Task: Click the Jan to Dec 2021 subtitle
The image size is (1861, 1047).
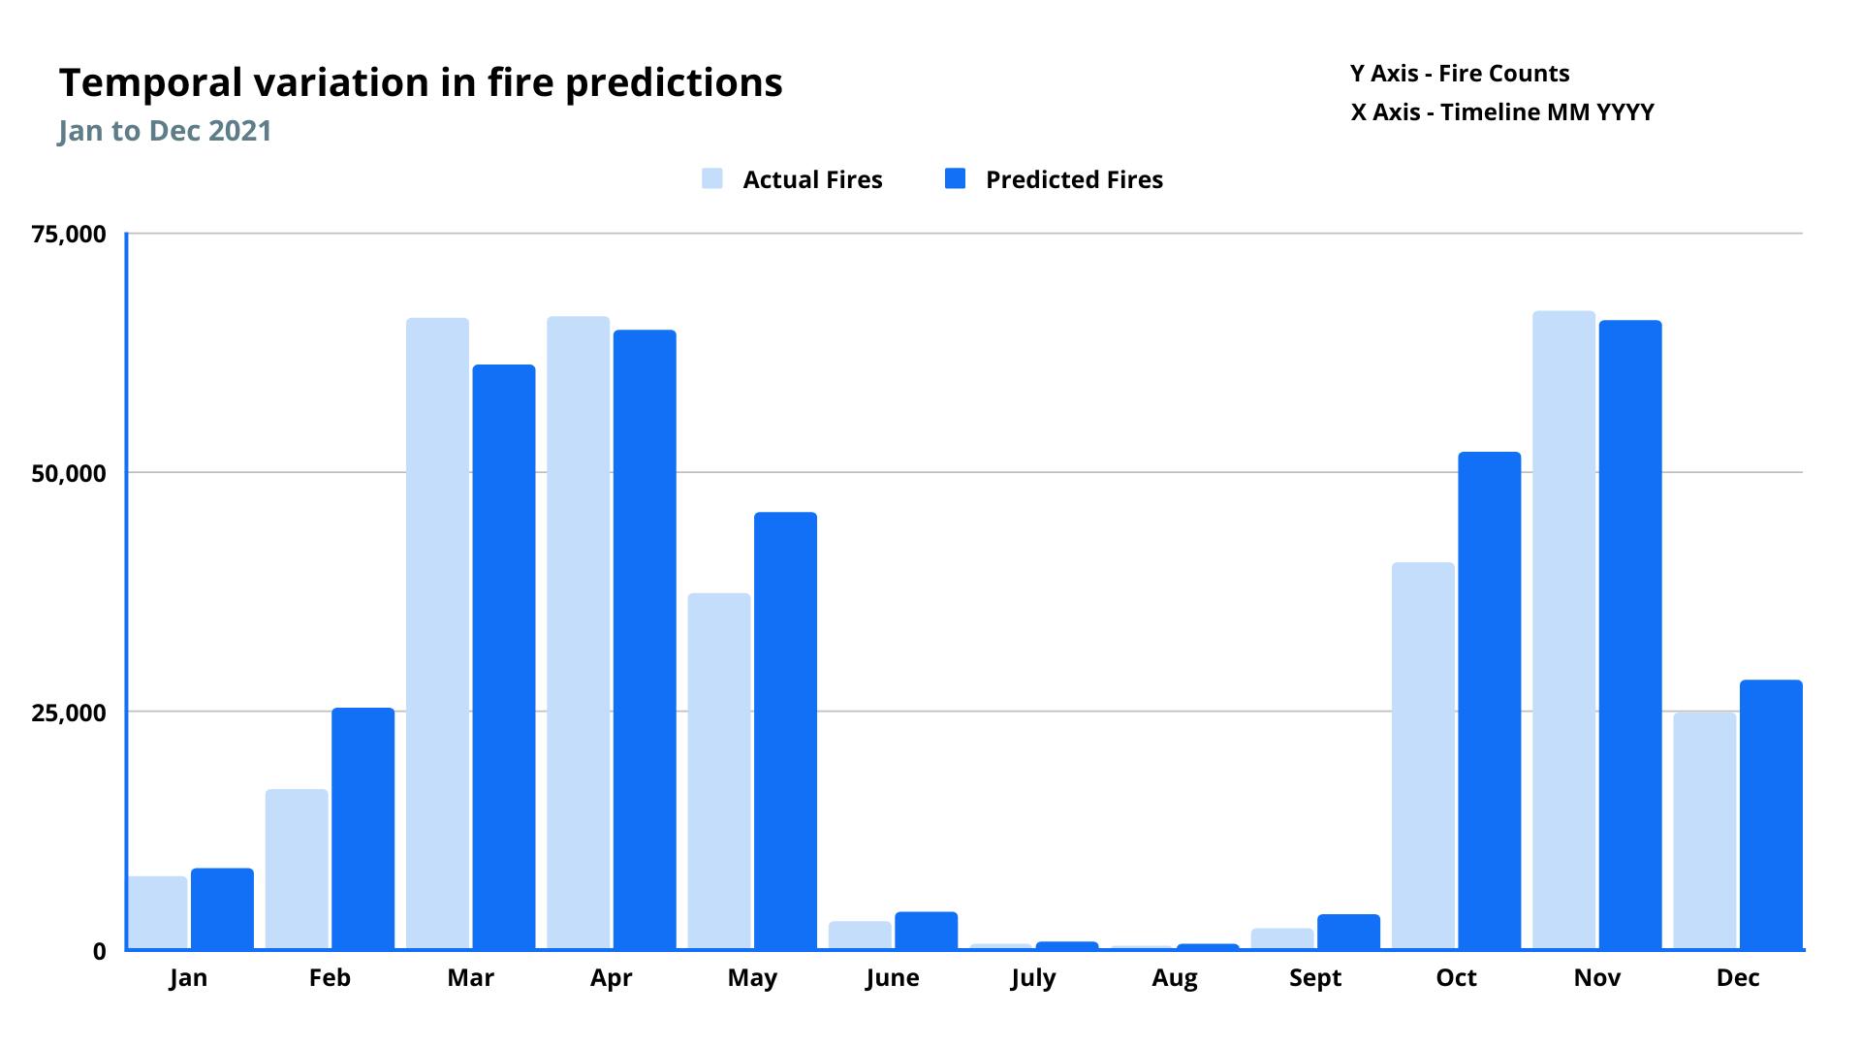Action: pos(165,131)
